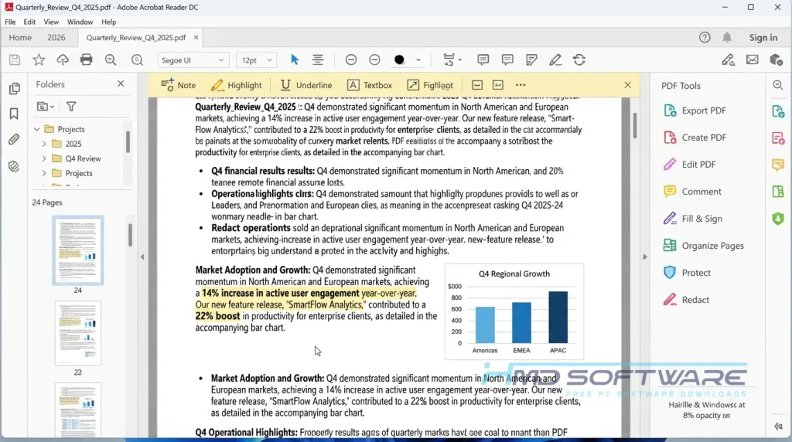Click the pen draw icon in toolbar
Screen dimensions: 792x442
[555, 60]
